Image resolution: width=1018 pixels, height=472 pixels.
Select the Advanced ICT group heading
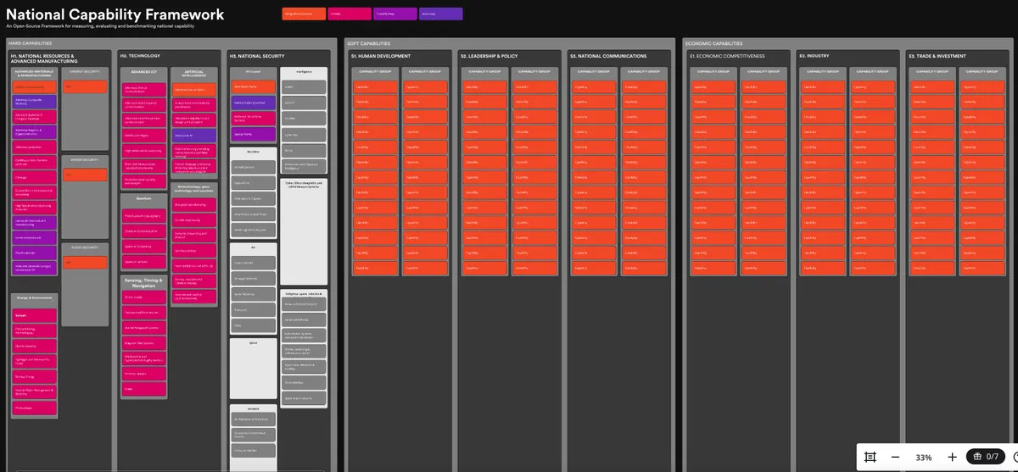pos(144,72)
